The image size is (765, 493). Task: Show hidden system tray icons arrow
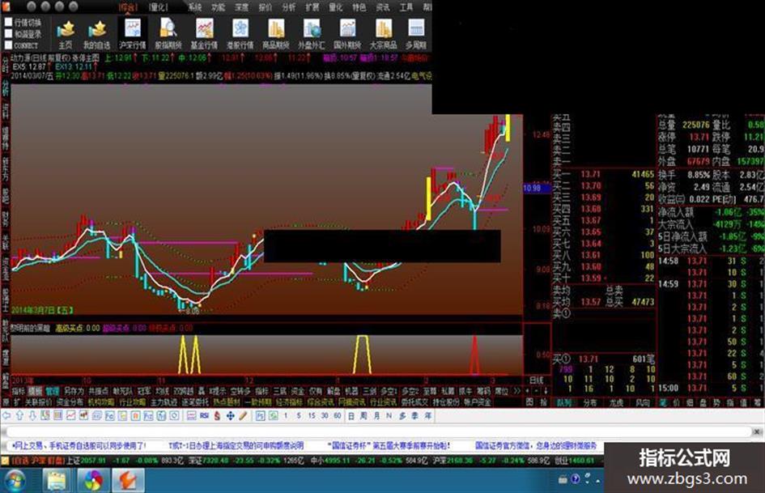click(597, 481)
